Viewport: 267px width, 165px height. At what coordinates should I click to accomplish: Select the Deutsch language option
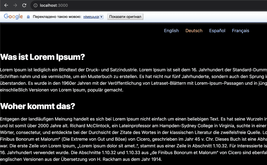point(194,31)
